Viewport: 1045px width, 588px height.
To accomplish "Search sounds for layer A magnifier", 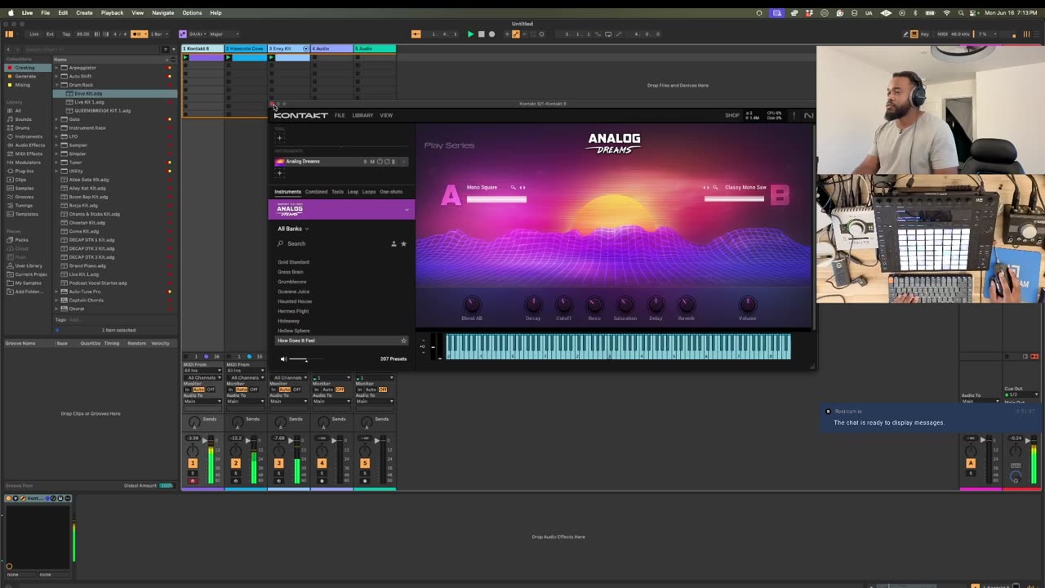I will coord(514,188).
